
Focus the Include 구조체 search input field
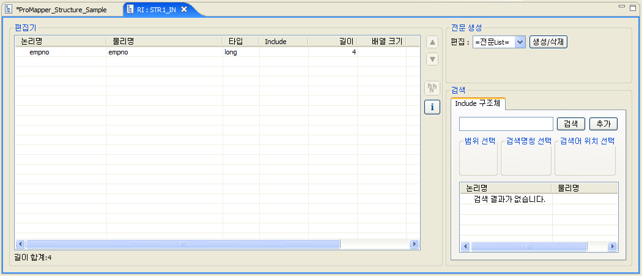[x=506, y=124]
